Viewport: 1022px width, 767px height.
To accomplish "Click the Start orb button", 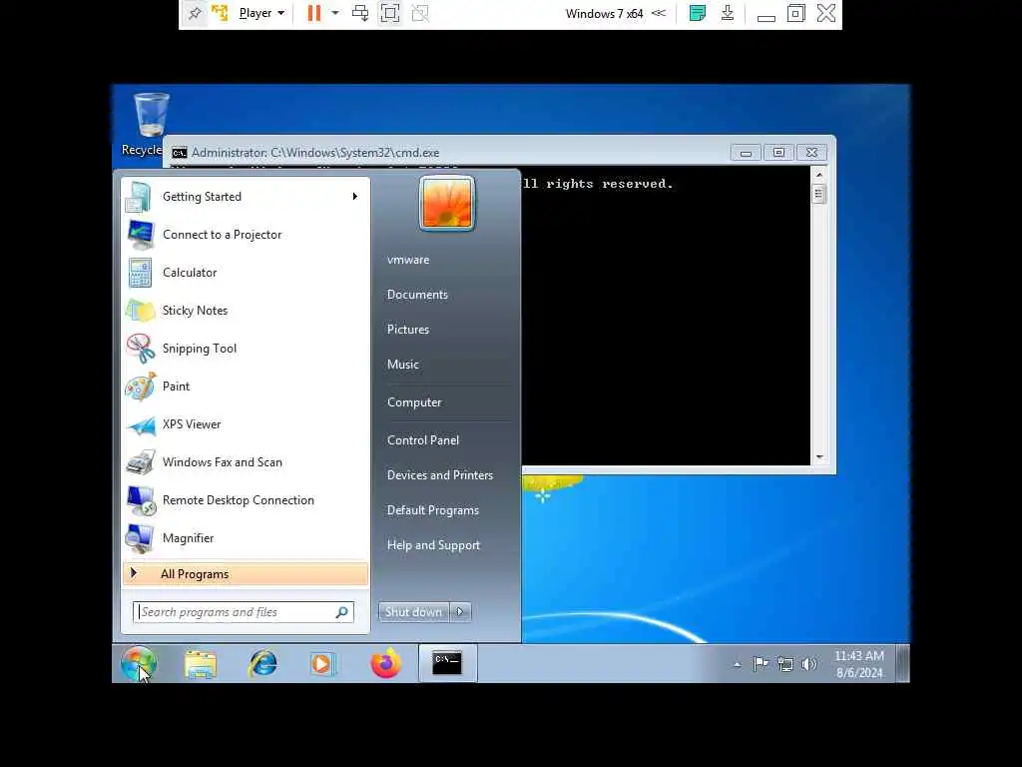I will pyautogui.click(x=138, y=663).
